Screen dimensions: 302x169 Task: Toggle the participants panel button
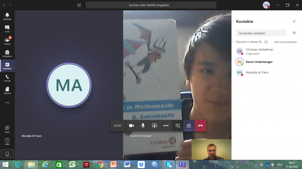coord(189,126)
